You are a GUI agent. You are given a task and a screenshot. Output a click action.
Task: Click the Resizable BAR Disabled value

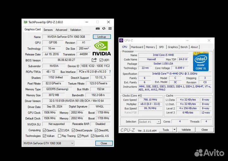[x=100, y=124]
